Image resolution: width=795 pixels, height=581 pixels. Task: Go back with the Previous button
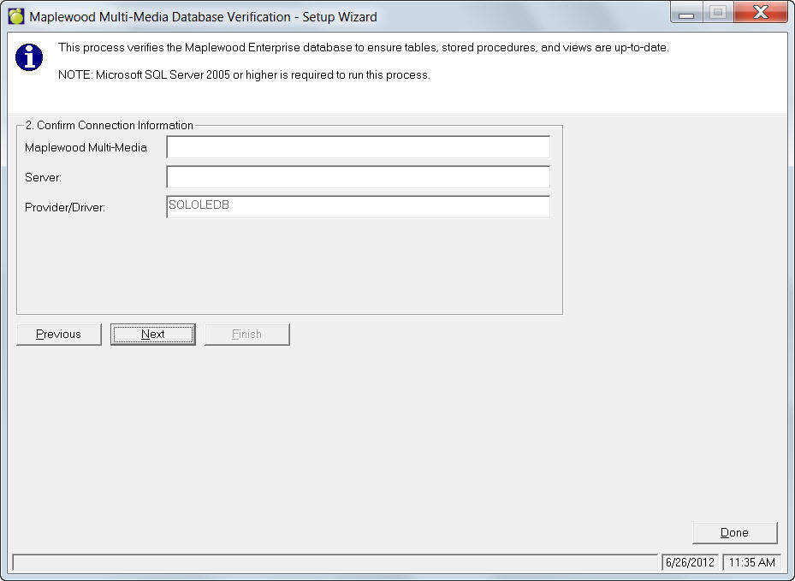59,335
